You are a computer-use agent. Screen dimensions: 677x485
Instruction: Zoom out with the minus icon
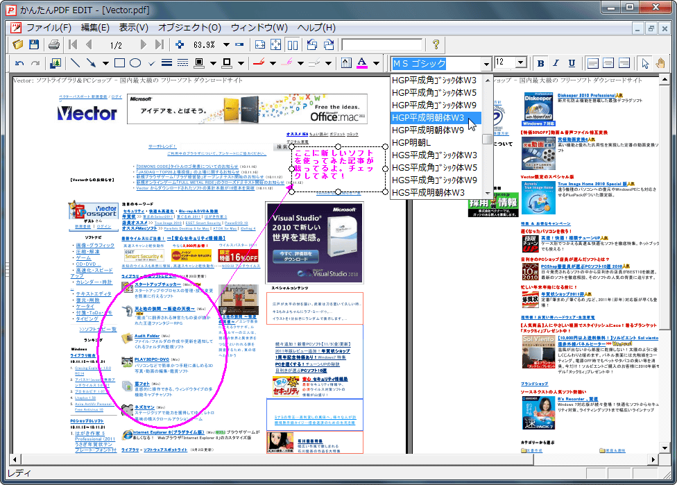239,44
